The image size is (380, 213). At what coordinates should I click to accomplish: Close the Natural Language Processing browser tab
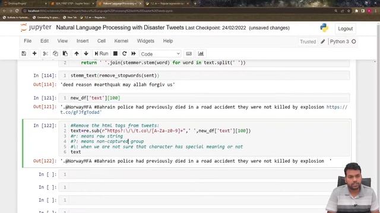[x=140, y=4]
